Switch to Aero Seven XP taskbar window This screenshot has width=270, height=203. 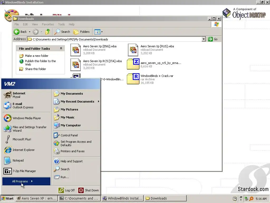[36, 199]
